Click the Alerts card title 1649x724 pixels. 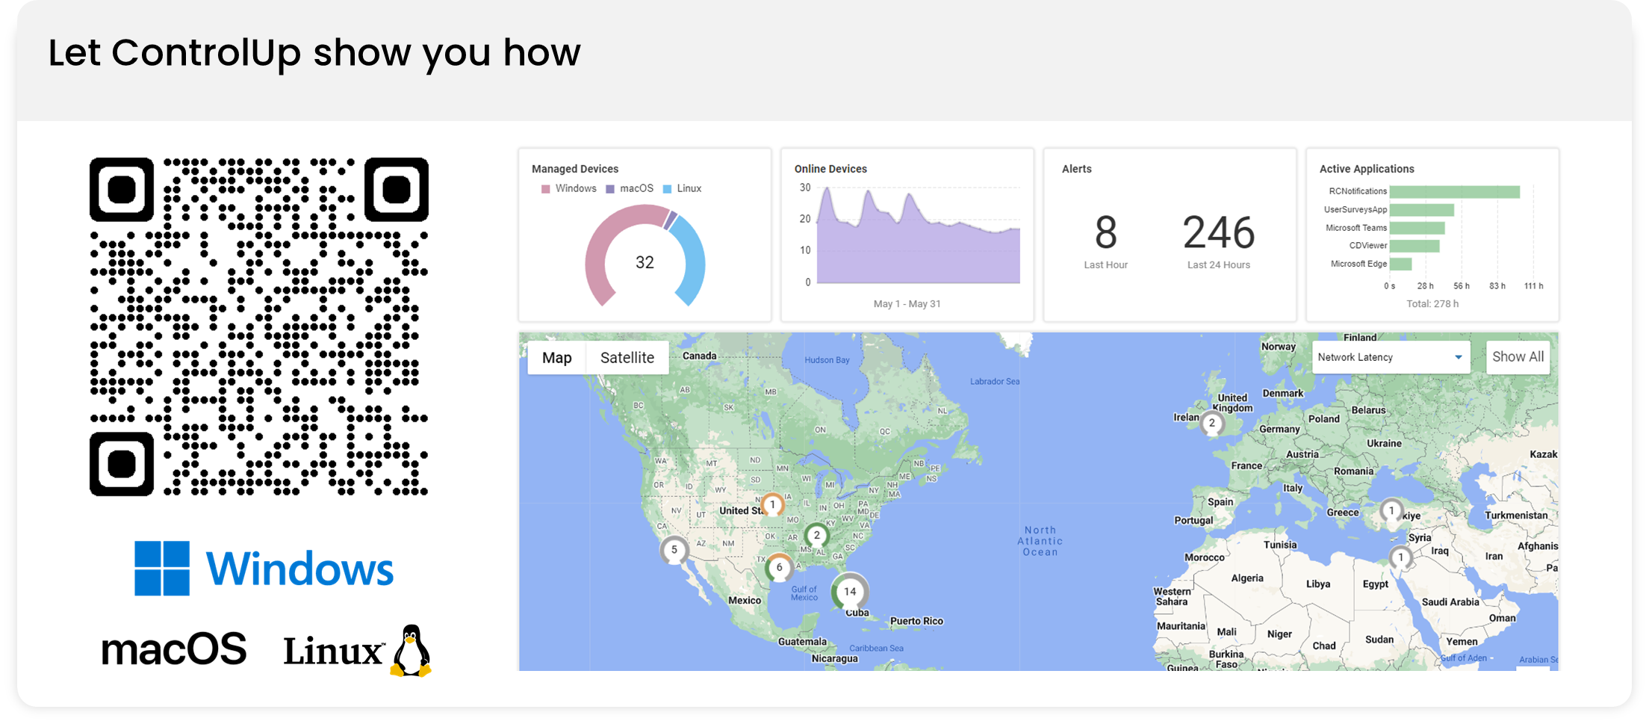tap(1076, 169)
